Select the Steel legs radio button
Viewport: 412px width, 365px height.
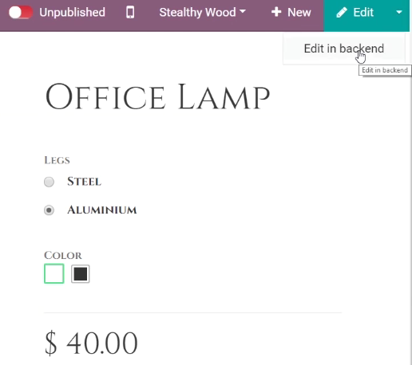[x=49, y=182]
